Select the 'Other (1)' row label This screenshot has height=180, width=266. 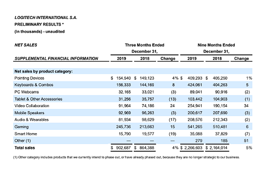coord(22,141)
